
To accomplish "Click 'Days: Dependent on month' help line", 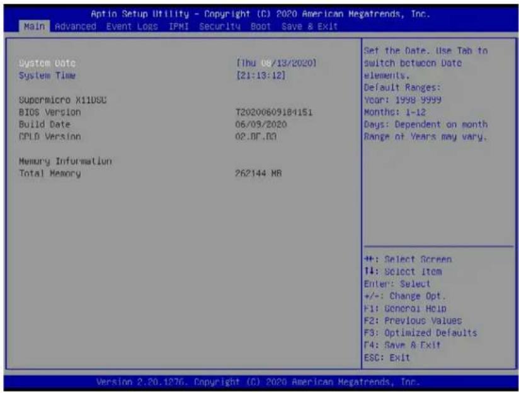I will (426, 125).
